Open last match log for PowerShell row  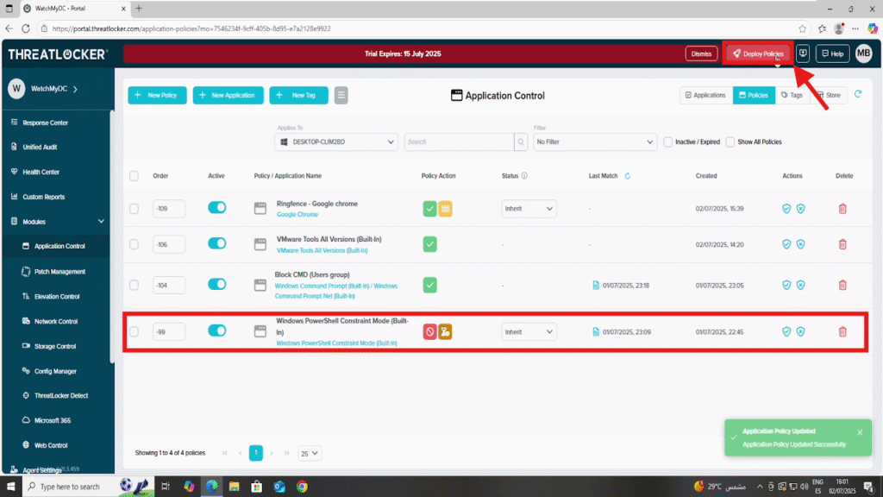(596, 332)
